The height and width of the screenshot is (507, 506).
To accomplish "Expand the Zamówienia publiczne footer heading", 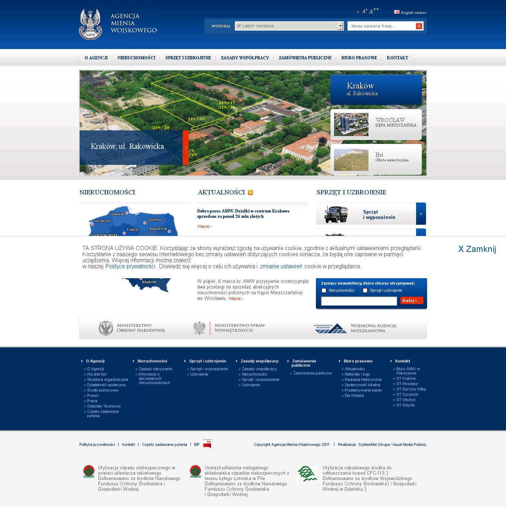I will tap(304, 363).
